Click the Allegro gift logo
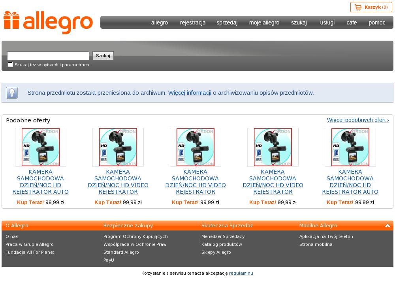The height and width of the screenshot is (281, 395). [x=48, y=22]
